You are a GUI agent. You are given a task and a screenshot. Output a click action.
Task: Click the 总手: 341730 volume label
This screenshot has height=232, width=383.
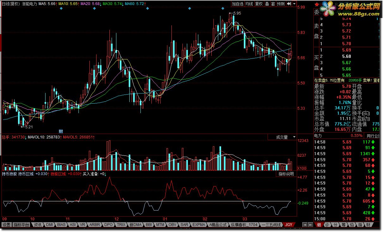13,137
